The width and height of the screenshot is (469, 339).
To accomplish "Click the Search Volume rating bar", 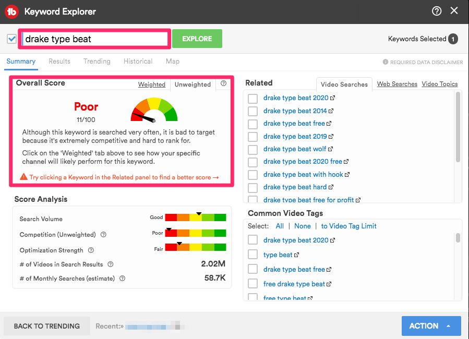I will [x=196, y=217].
